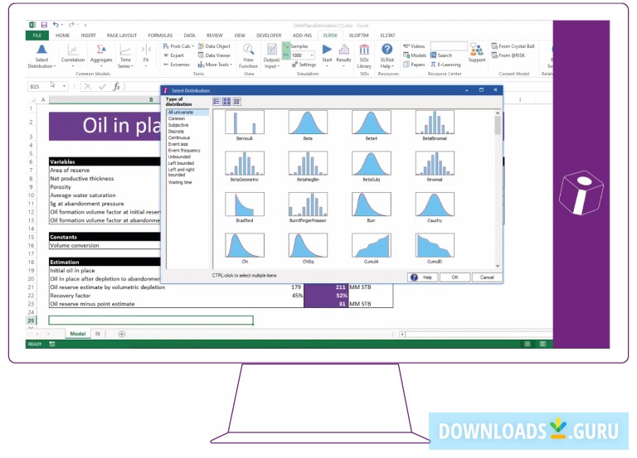Image resolution: width=637 pixels, height=458 pixels.
Task: Open the Extremes tool
Action: [x=177, y=65]
